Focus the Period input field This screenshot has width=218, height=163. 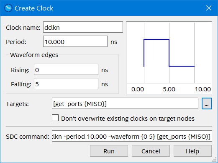tap(75, 41)
